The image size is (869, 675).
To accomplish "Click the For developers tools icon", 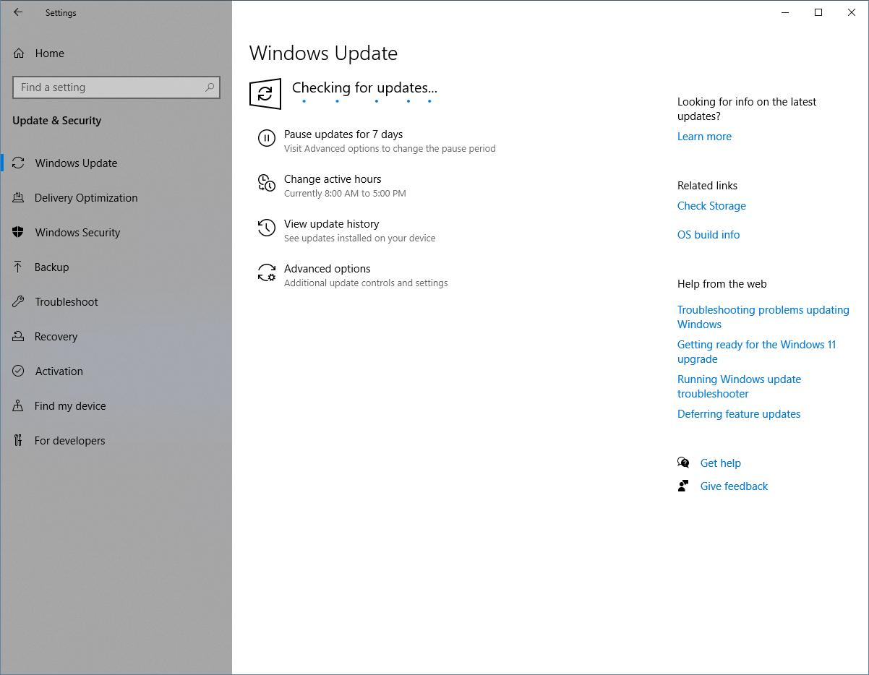I will [19, 440].
